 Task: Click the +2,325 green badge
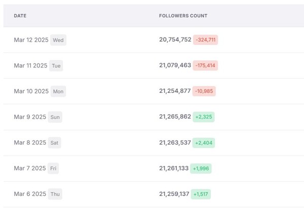point(203,117)
